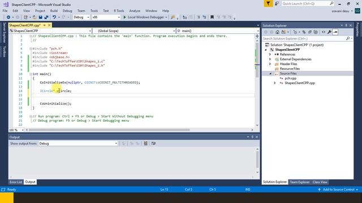Click Sync with Active Document icon
The height and width of the screenshot is (203, 362).
(x=304, y=32)
